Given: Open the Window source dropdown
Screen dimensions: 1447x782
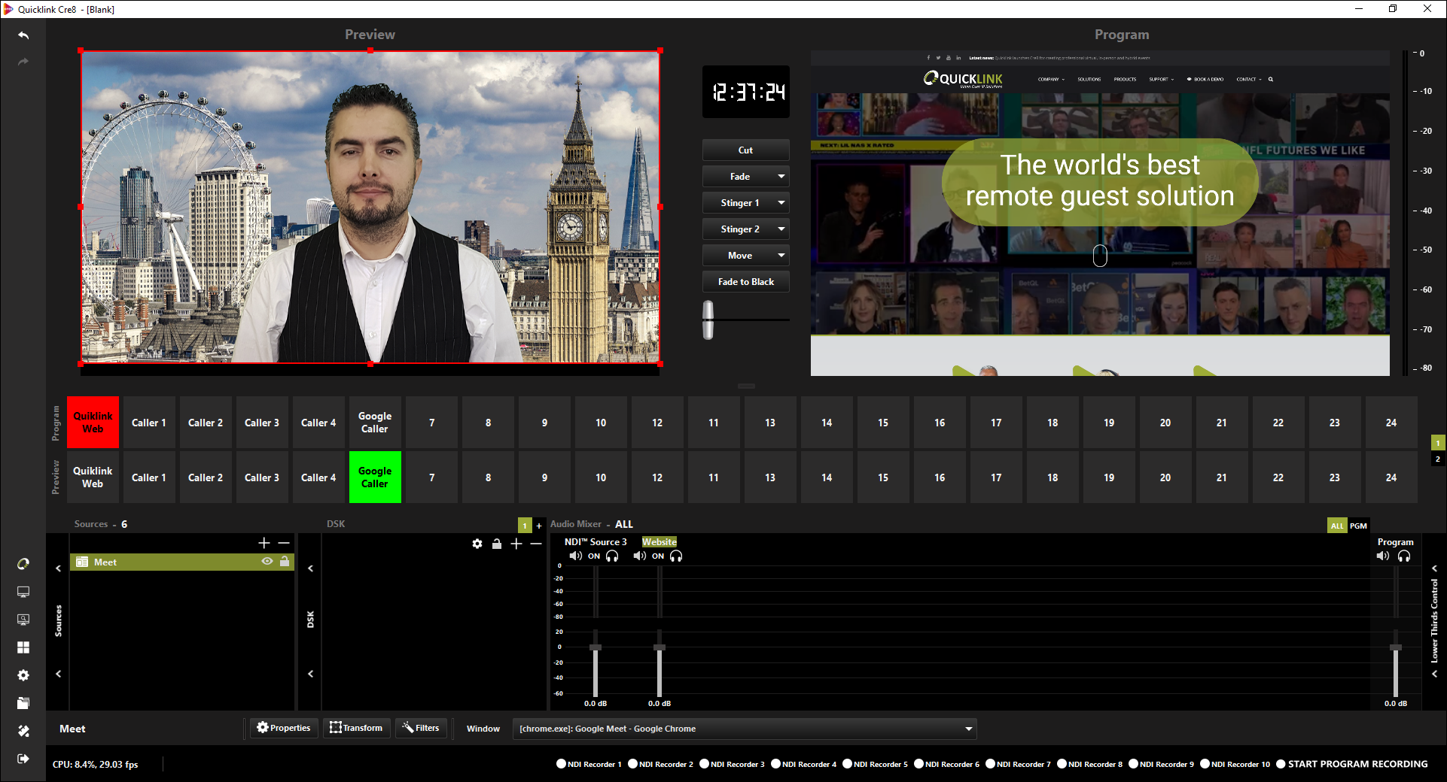Looking at the screenshot, I should 745,729.
